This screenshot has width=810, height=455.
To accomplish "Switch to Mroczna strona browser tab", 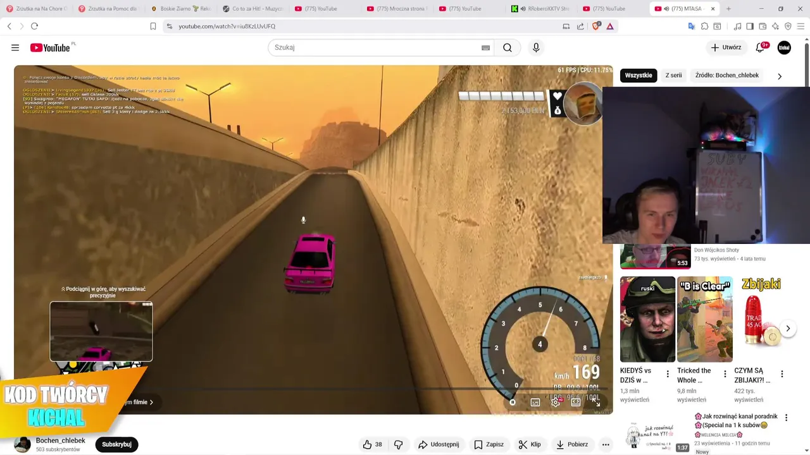I will point(397,9).
